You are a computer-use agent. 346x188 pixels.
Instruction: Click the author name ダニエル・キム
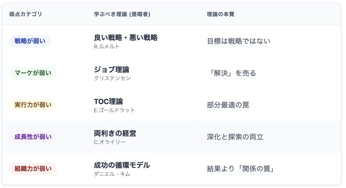[112, 174]
